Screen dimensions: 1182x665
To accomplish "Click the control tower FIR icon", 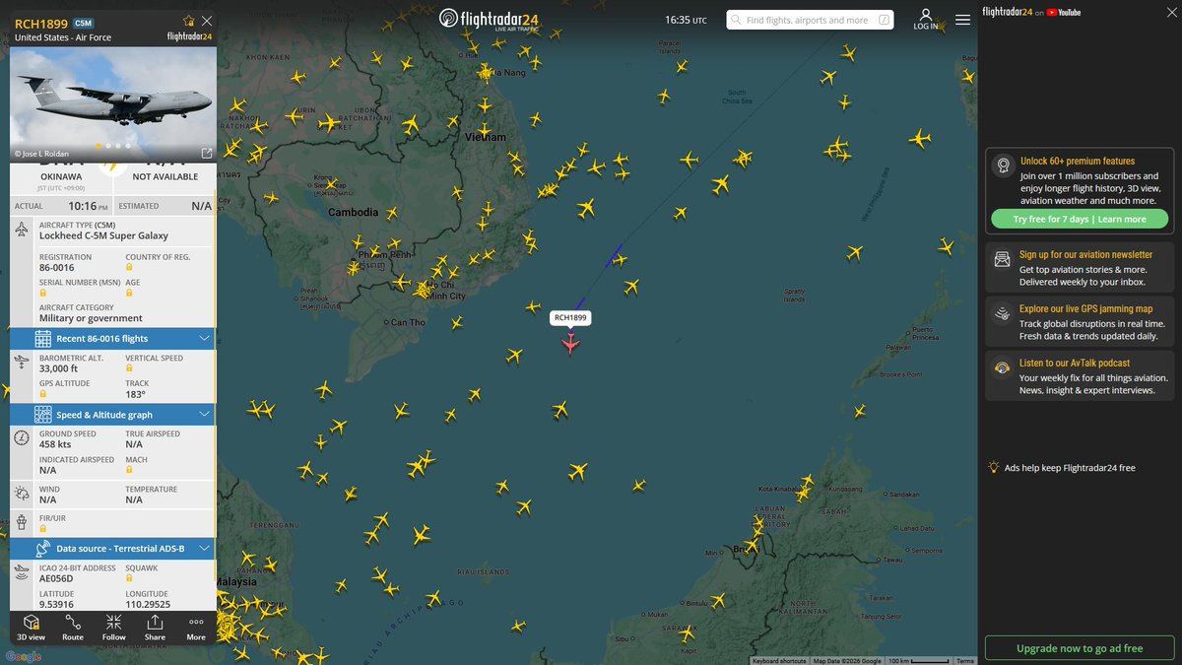I will [x=23, y=522].
